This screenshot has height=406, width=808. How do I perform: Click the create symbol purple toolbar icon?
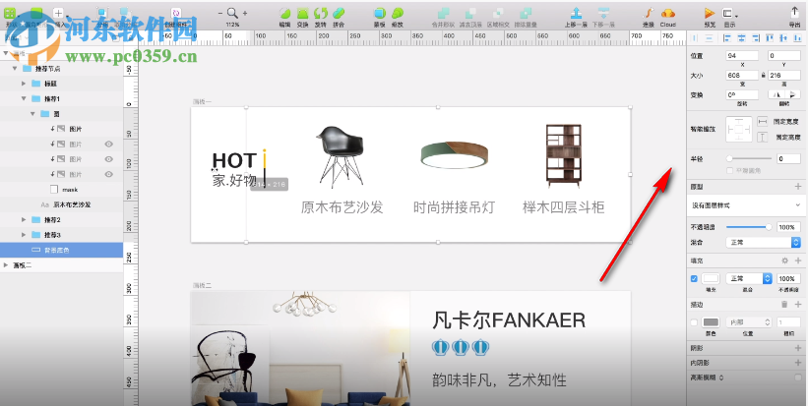176,14
